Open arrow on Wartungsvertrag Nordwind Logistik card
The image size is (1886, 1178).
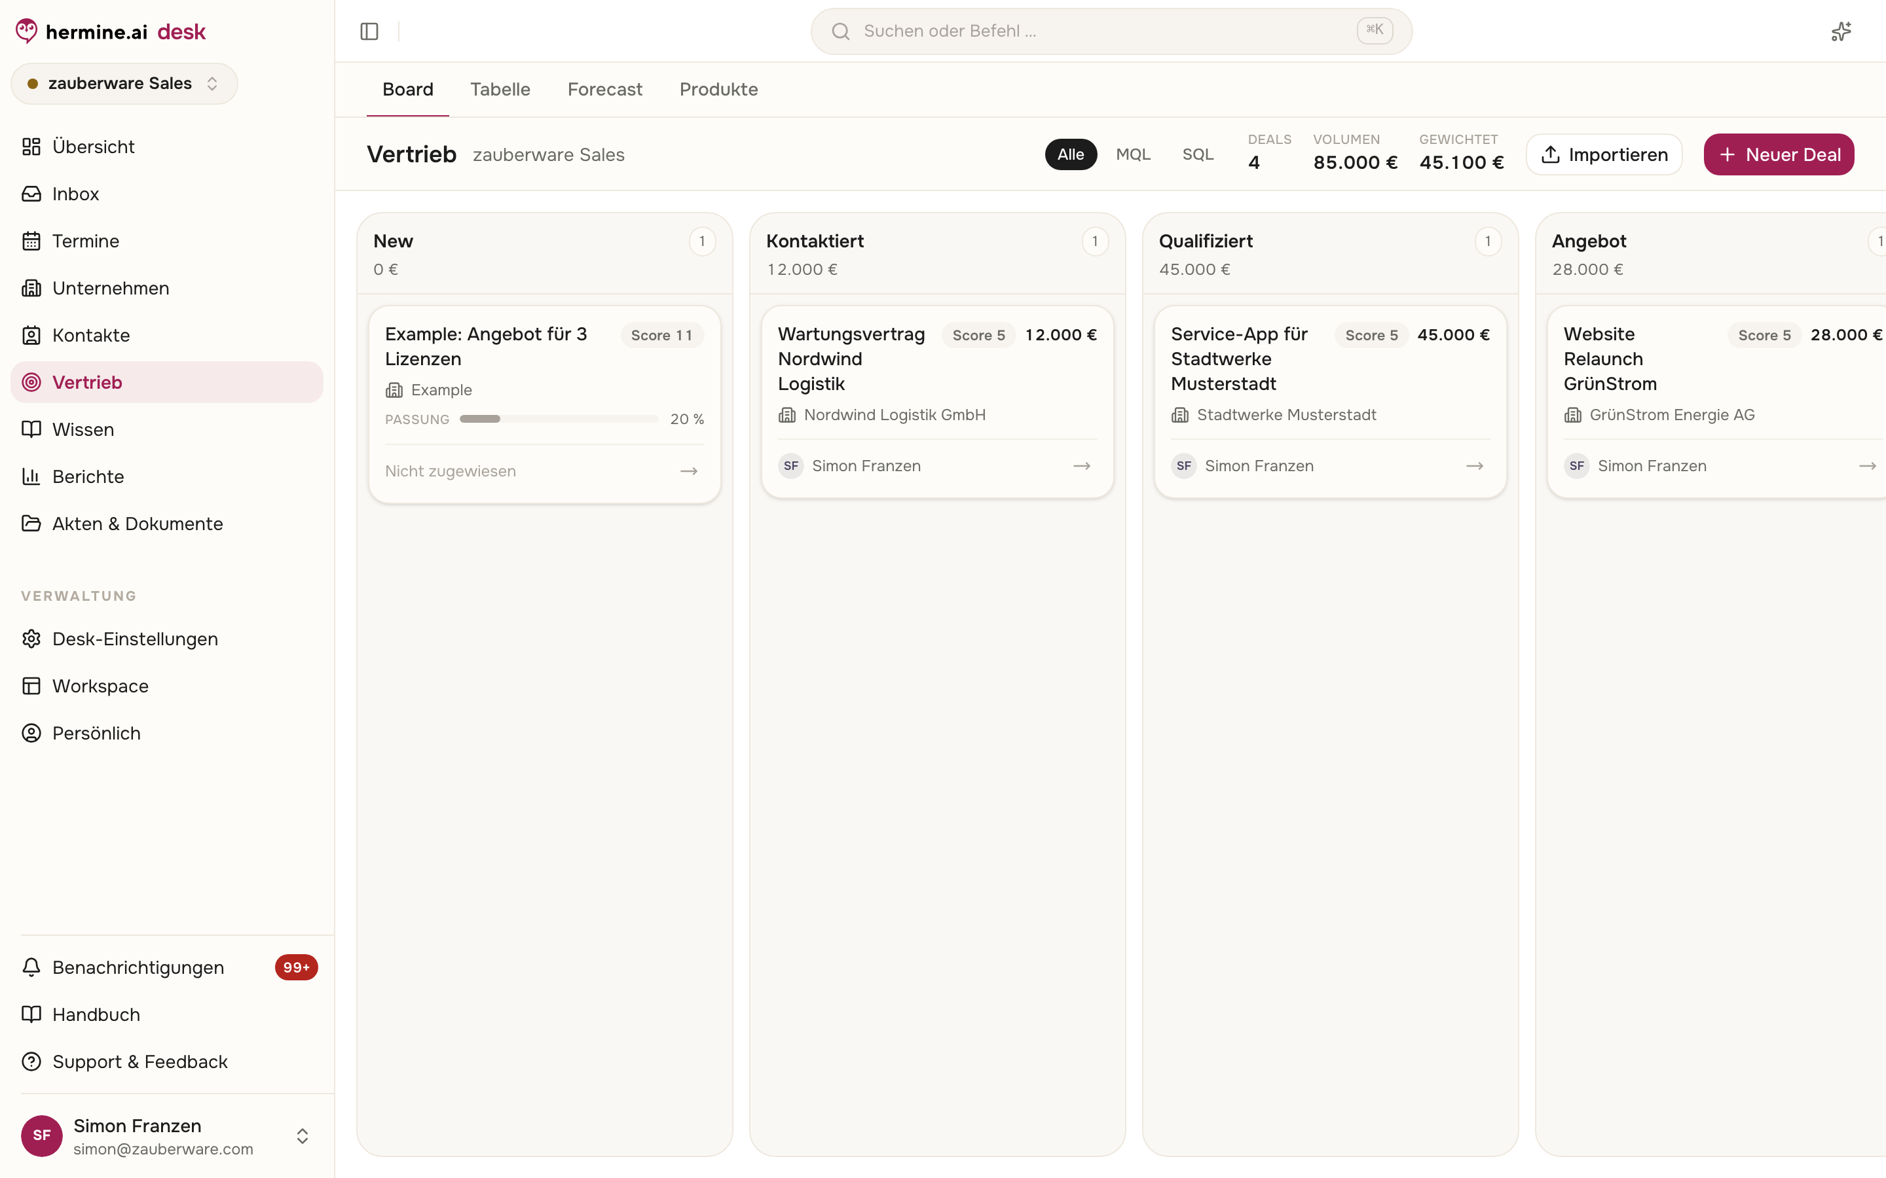pos(1082,466)
